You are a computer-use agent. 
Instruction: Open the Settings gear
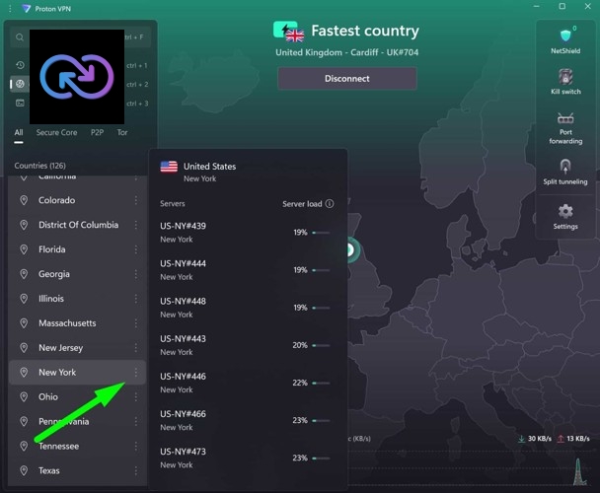click(x=565, y=216)
